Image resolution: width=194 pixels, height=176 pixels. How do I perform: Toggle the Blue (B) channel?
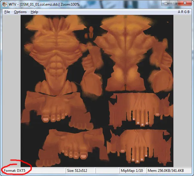188,12
